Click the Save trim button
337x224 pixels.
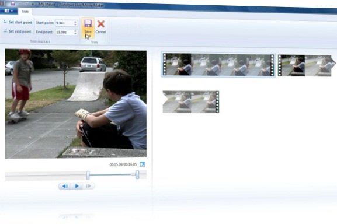point(88,28)
